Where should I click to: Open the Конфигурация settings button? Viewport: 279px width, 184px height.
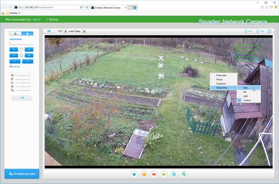22,174
